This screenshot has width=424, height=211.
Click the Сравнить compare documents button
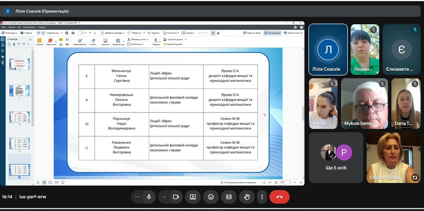[x=189, y=33]
